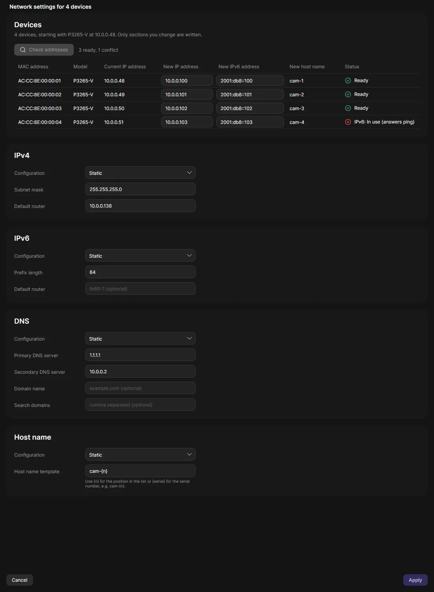Viewport: 434px width, 592px height.
Task: Click current IP address 10.0.0.50
Action: (x=114, y=108)
